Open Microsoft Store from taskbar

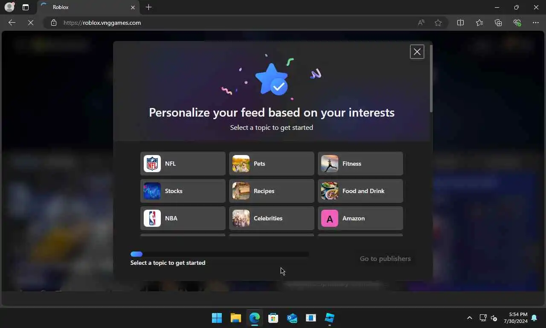[273, 318]
